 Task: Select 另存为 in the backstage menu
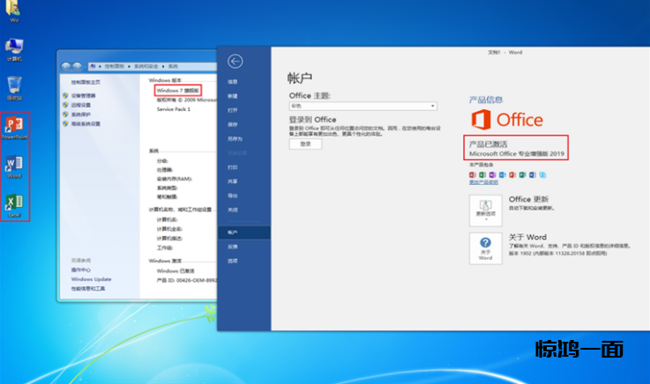234,138
